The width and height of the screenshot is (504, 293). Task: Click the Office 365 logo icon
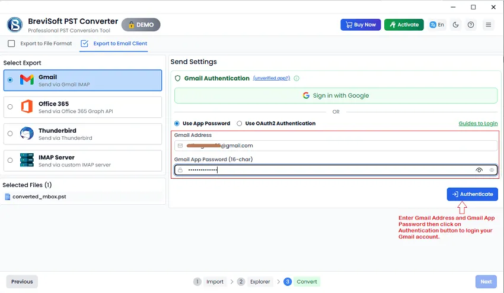[27, 106]
